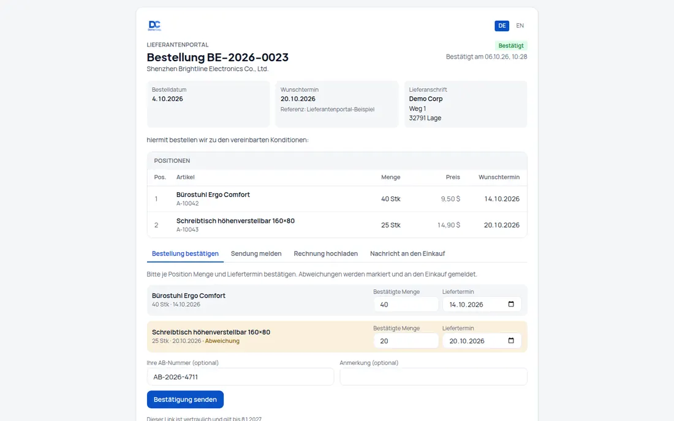Click delivery date field 14.10.2026 for Bürostuhl
The width and height of the screenshot is (674, 421).
[482, 304]
